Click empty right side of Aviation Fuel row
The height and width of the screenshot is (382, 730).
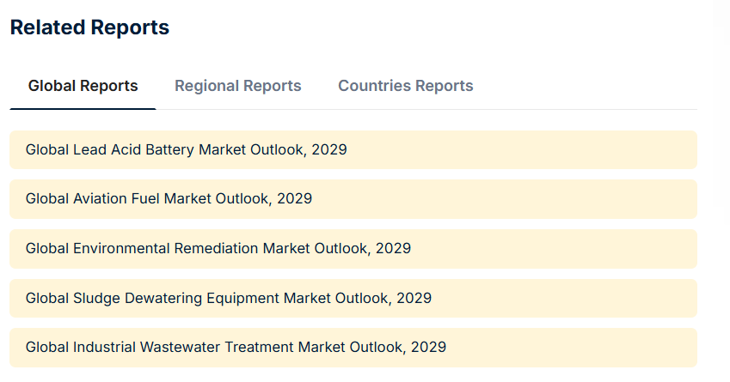[559, 199]
